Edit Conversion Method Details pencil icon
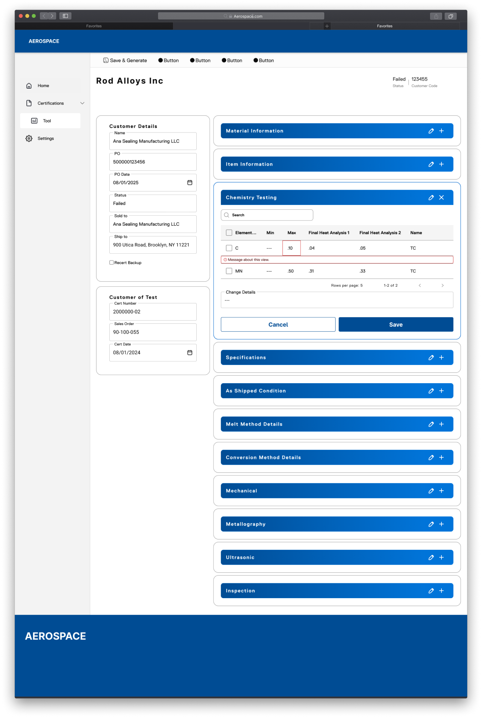This screenshot has height=718, width=482. 431,458
